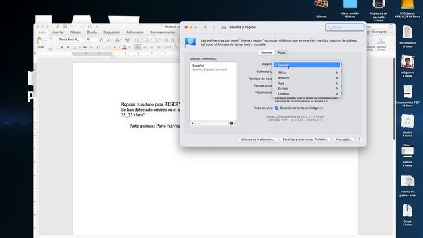Switch to the Referencias ribbon tab
This screenshot has width=423, height=238.
click(135, 32)
